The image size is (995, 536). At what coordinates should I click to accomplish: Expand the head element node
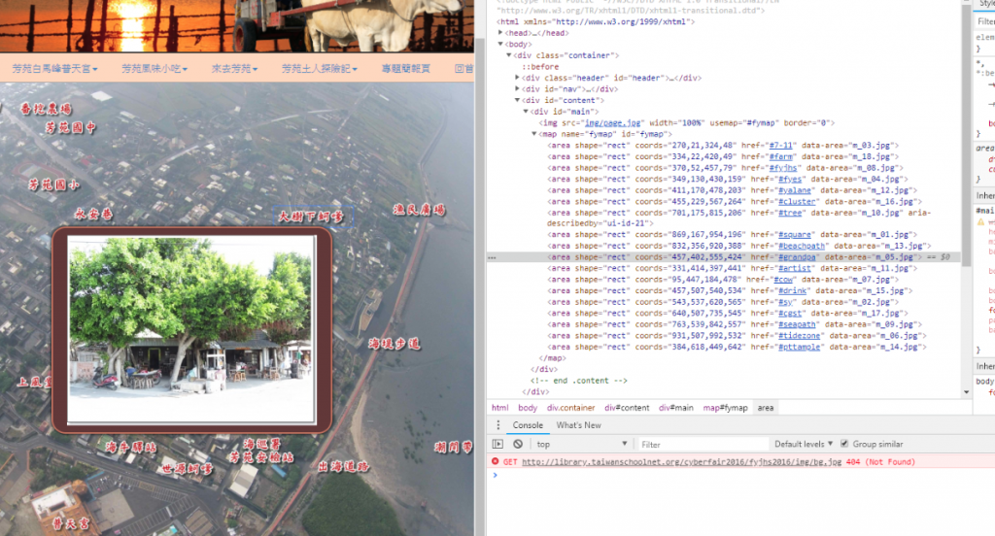(x=500, y=33)
